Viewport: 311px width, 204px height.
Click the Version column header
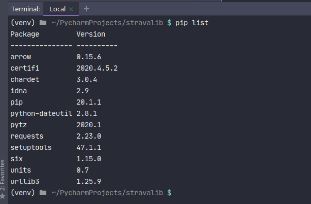pos(91,35)
